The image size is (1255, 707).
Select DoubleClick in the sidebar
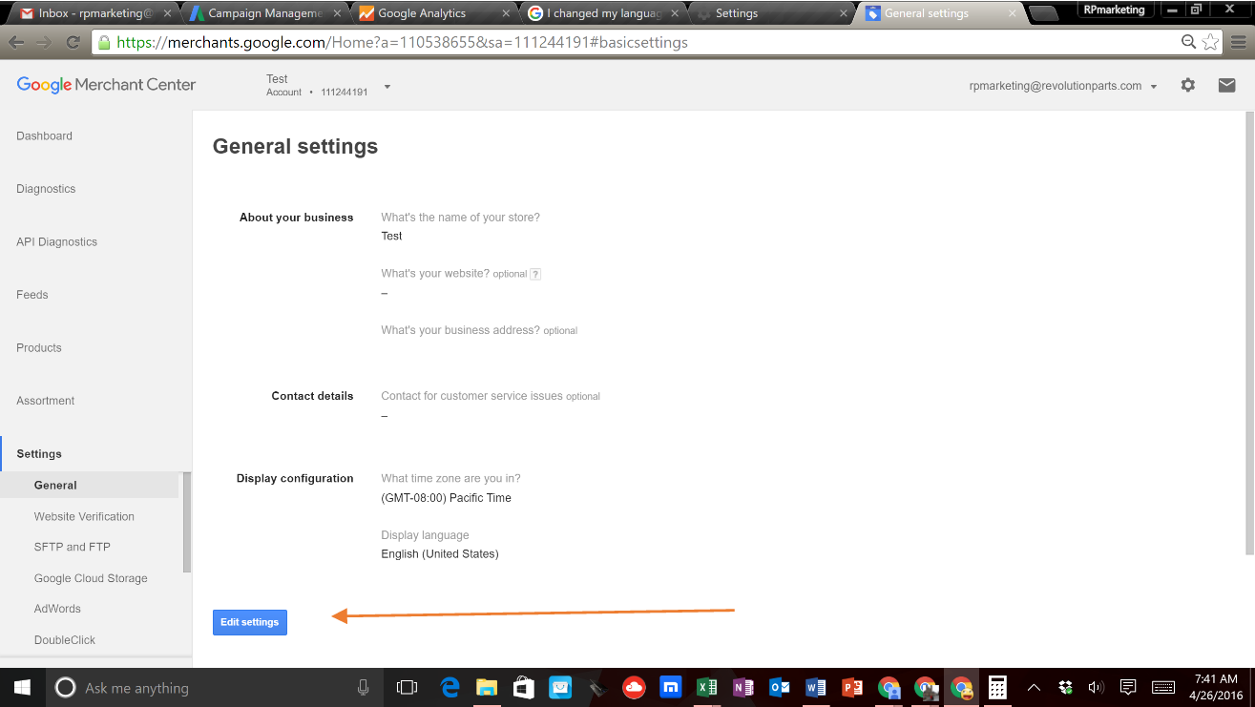pos(65,640)
